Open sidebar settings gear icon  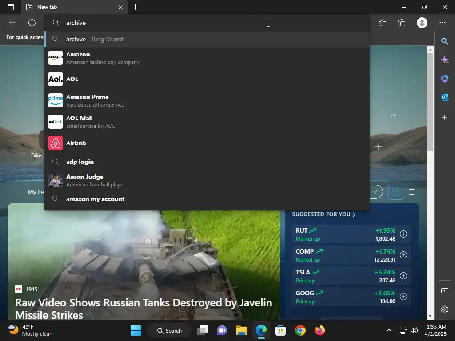tap(444, 309)
